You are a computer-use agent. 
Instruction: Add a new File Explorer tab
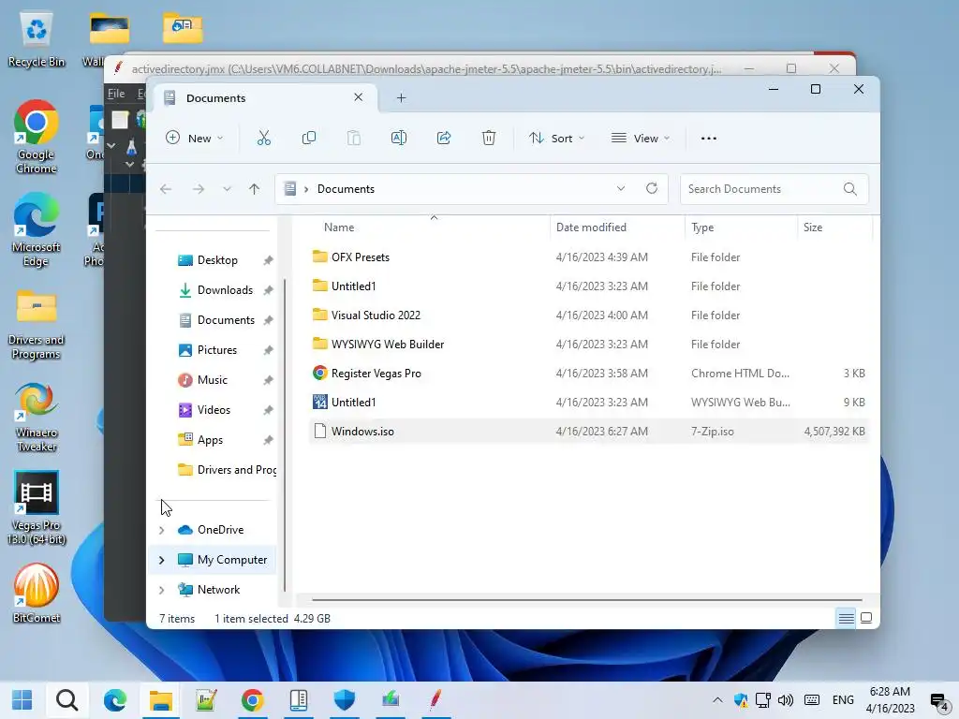tap(401, 97)
